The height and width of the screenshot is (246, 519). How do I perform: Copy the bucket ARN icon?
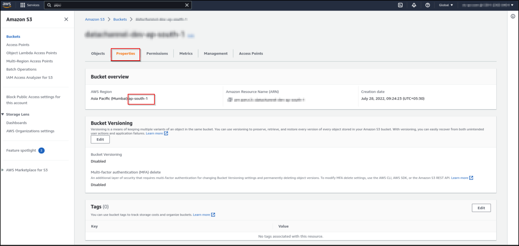point(230,100)
